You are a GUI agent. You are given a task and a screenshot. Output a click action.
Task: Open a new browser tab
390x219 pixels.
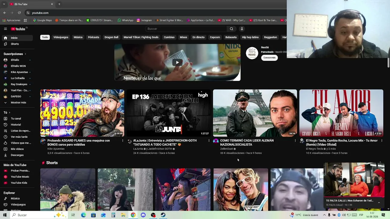59,4
